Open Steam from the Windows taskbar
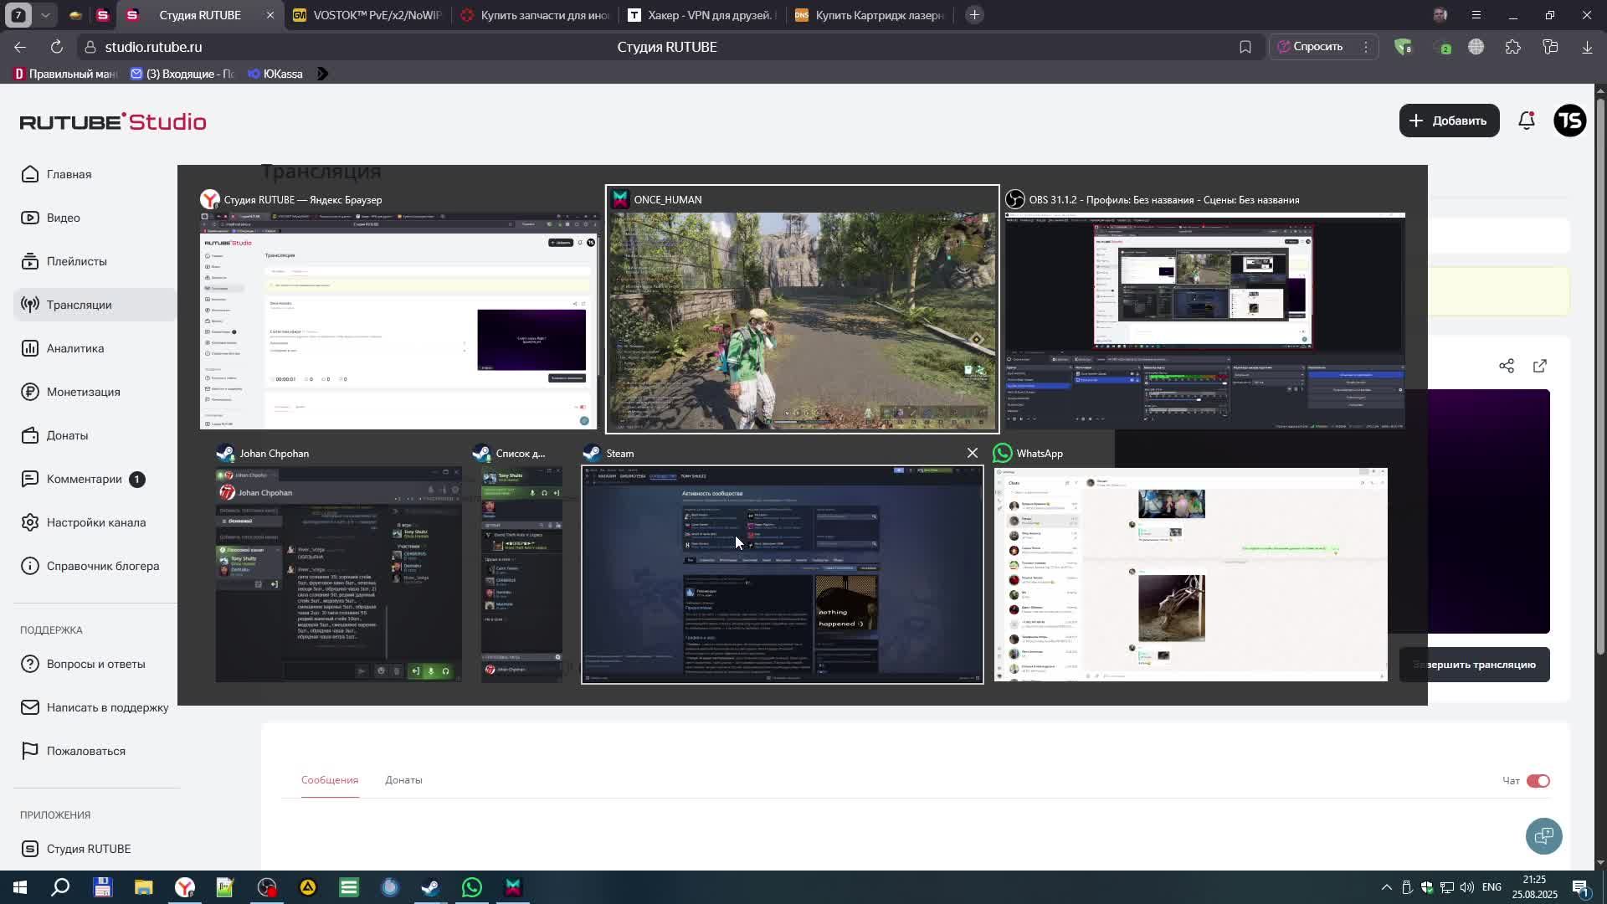The image size is (1607, 904). [x=431, y=887]
